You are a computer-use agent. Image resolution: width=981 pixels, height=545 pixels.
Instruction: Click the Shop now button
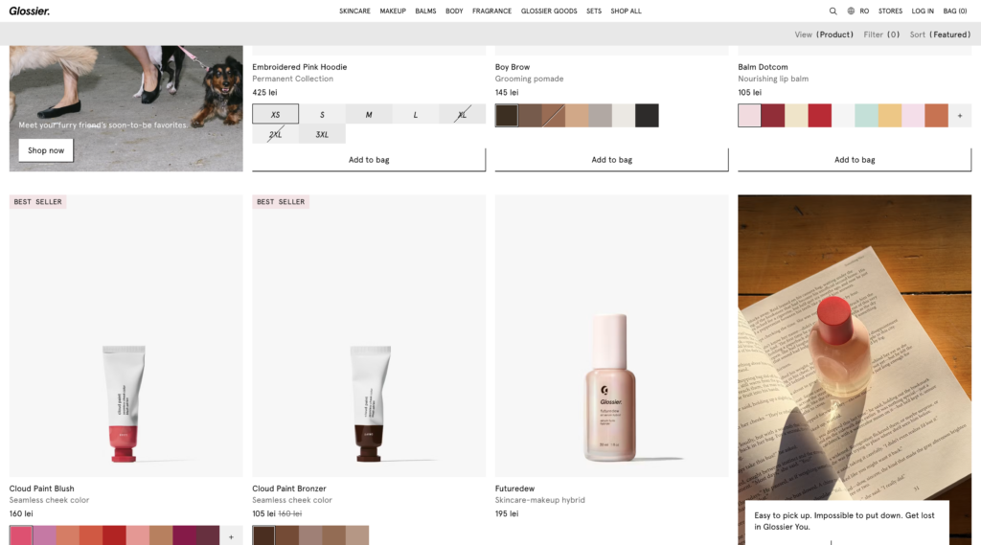tap(46, 150)
